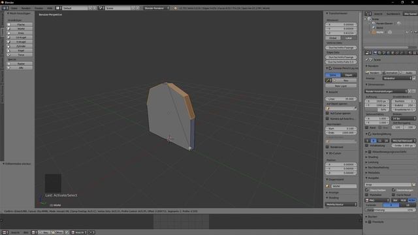Toggle Überschreiben checkbox in Ausgabe

click(367, 190)
